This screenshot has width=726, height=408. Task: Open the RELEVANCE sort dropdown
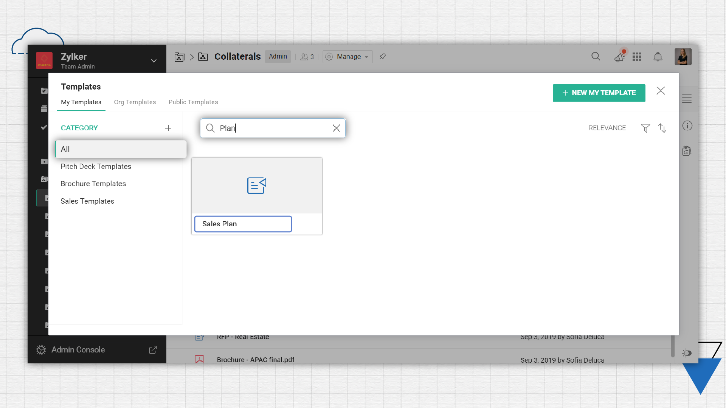coord(607,128)
